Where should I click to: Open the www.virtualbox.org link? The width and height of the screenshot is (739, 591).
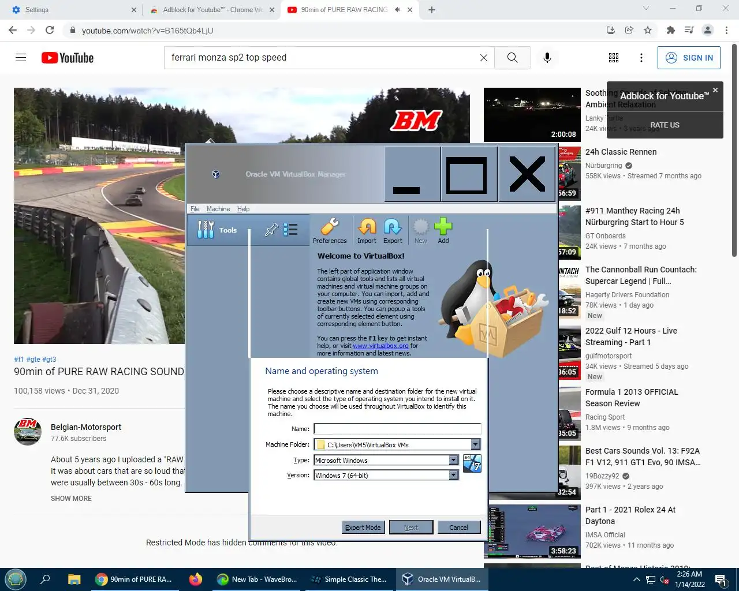[380, 346]
